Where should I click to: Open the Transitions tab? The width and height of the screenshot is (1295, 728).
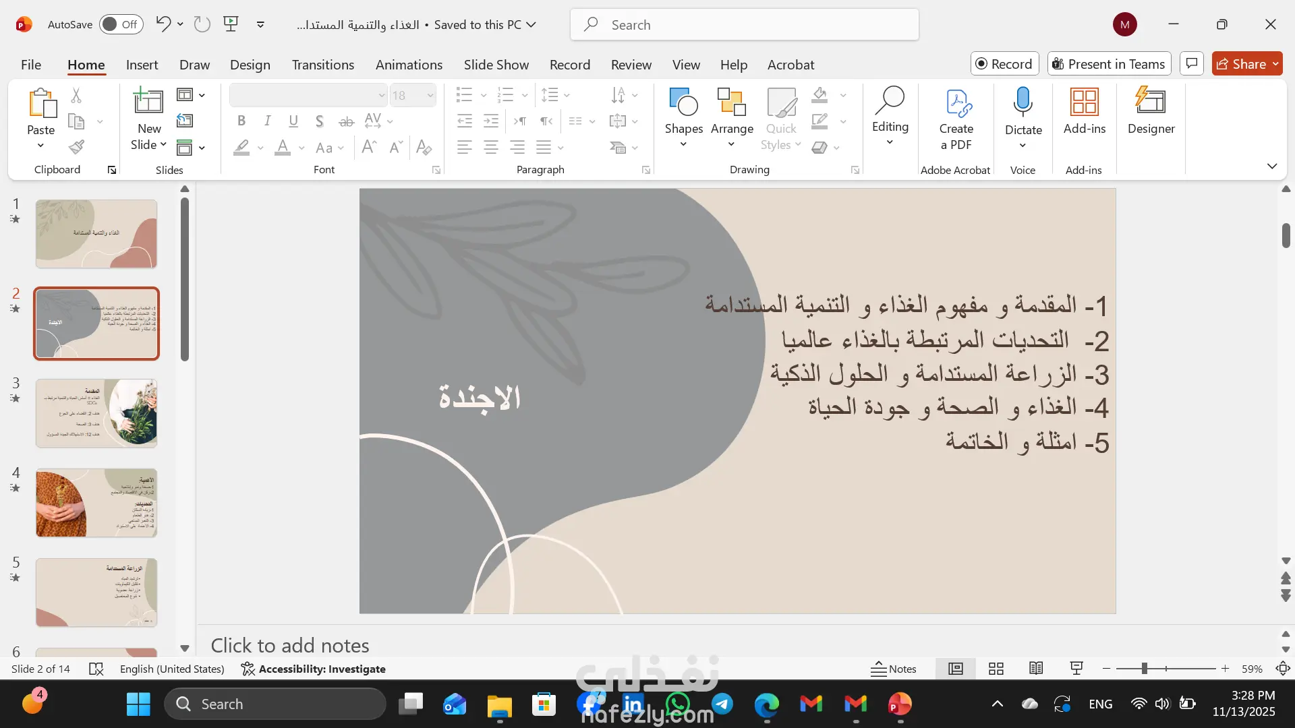click(x=322, y=65)
